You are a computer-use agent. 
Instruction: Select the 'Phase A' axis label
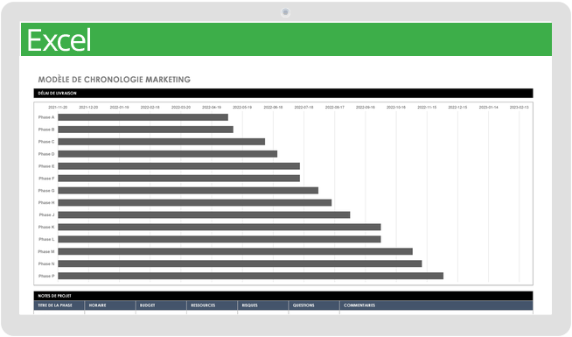tap(46, 117)
